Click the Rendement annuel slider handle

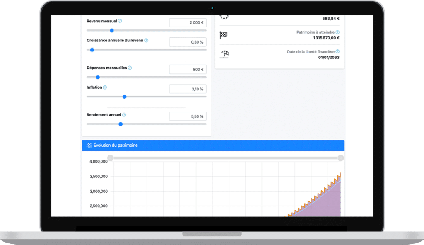click(120, 124)
